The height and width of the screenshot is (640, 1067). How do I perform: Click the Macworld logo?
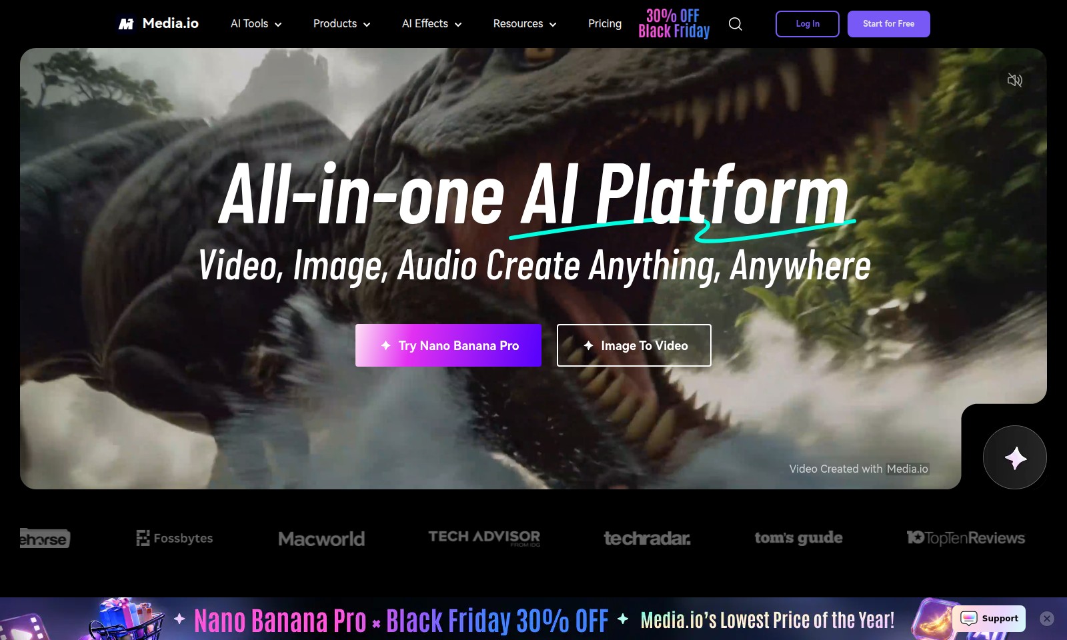(x=321, y=539)
